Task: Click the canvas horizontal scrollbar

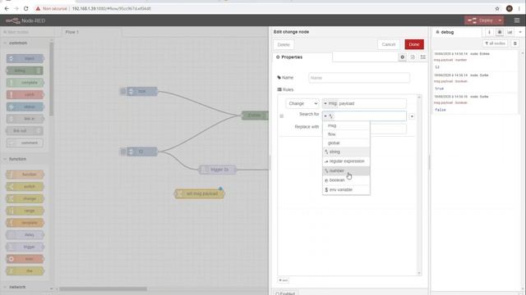Action: pyautogui.click(x=104, y=289)
